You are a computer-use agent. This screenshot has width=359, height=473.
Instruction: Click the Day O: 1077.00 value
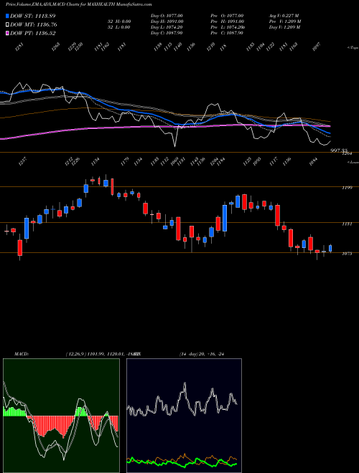tap(167, 16)
